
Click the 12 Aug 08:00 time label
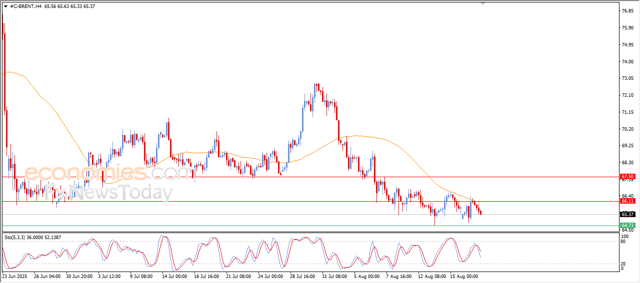click(431, 276)
